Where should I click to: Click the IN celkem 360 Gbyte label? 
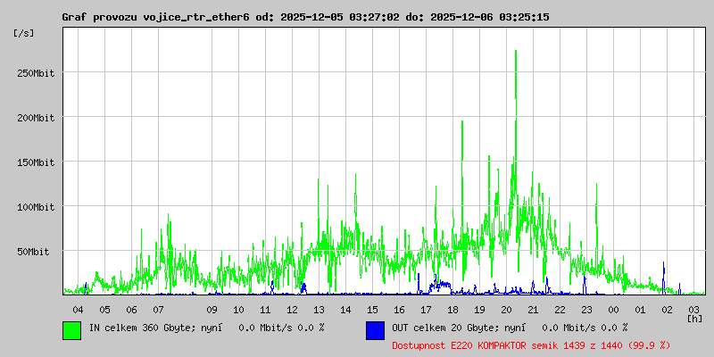(x=205, y=328)
